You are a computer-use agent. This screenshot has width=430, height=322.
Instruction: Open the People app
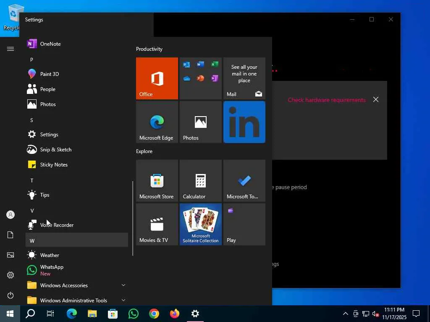(x=77, y=89)
